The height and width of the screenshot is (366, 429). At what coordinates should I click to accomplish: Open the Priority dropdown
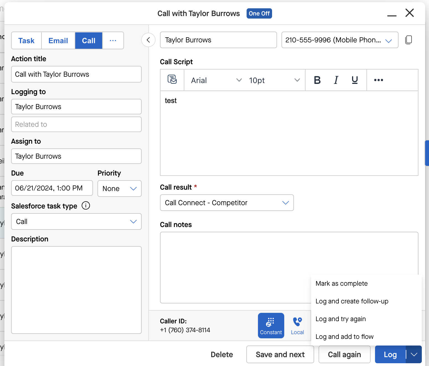(120, 189)
